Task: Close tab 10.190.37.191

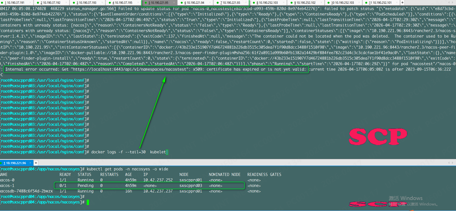Action: (x=30, y=3)
